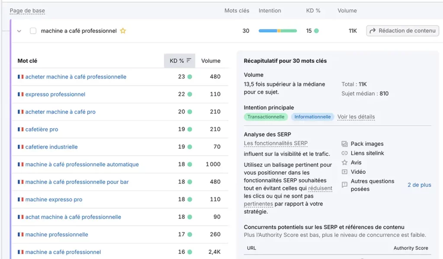Viewport: 443px width, 259px height.
Task: Click the star icon beside the topic keyword
Action: point(123,31)
